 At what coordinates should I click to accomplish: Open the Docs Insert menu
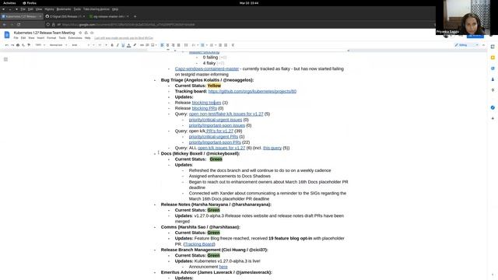(x=40, y=38)
